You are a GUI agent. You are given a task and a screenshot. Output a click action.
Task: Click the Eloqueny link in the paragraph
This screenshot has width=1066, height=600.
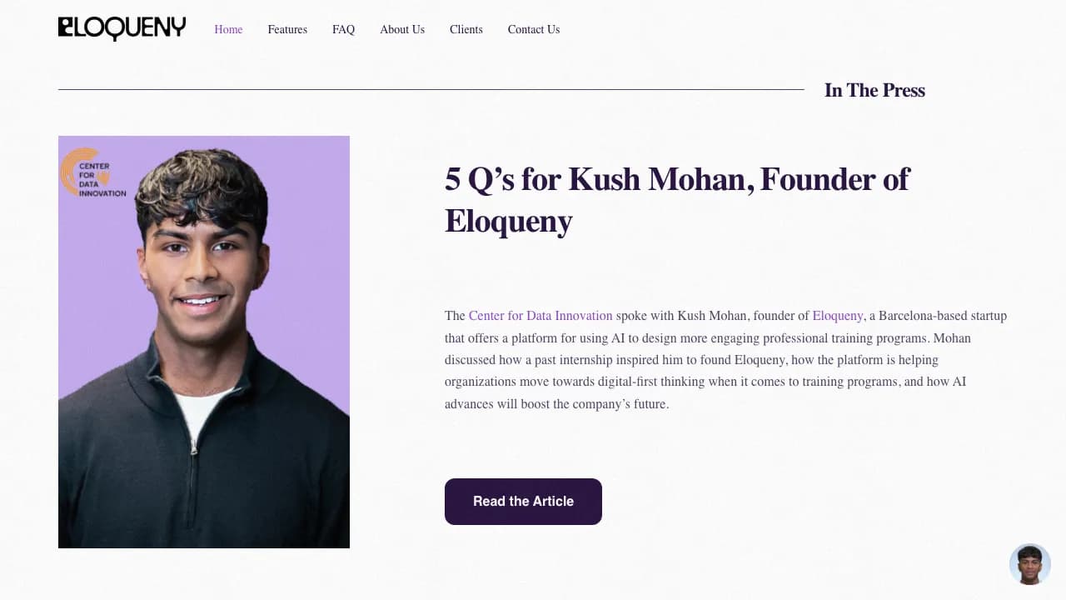tap(837, 316)
